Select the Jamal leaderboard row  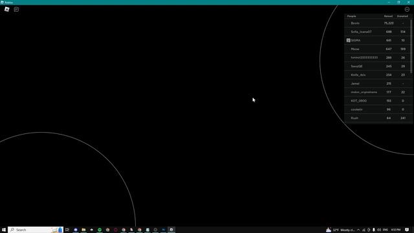pos(378,83)
